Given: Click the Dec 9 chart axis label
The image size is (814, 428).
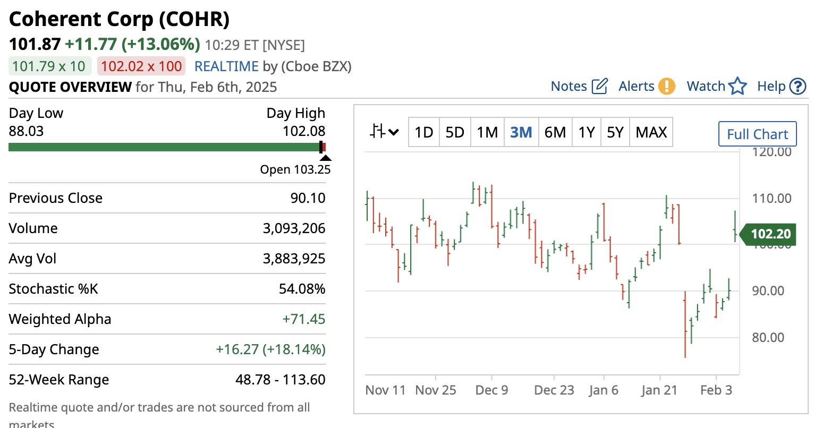Looking at the screenshot, I should [491, 390].
